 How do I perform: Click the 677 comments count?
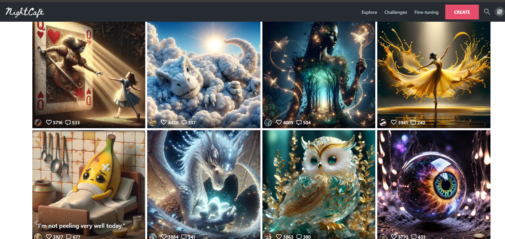click(77, 236)
